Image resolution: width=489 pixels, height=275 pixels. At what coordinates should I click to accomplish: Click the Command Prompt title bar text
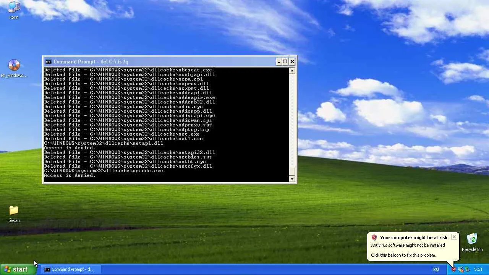91,61
